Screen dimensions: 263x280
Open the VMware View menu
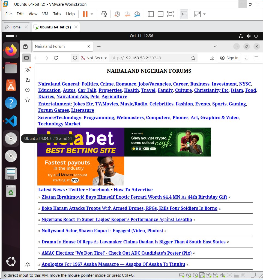point(33,14)
